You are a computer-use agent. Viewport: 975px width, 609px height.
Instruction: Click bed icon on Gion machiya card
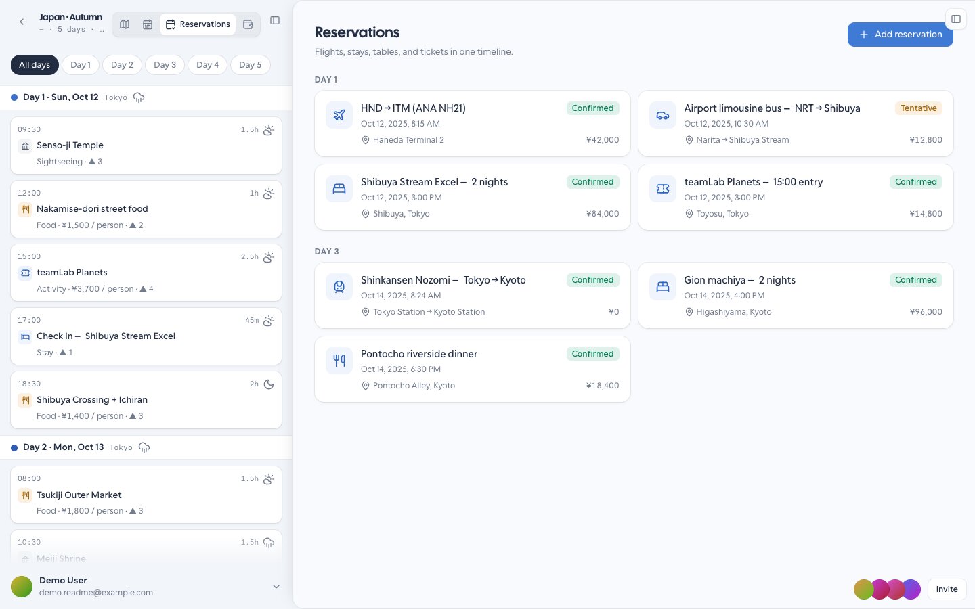pos(663,287)
